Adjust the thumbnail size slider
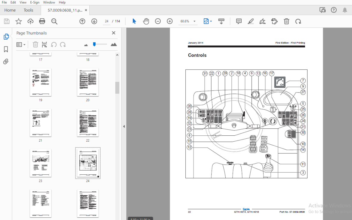The height and width of the screenshot is (220, 352). 94,44
